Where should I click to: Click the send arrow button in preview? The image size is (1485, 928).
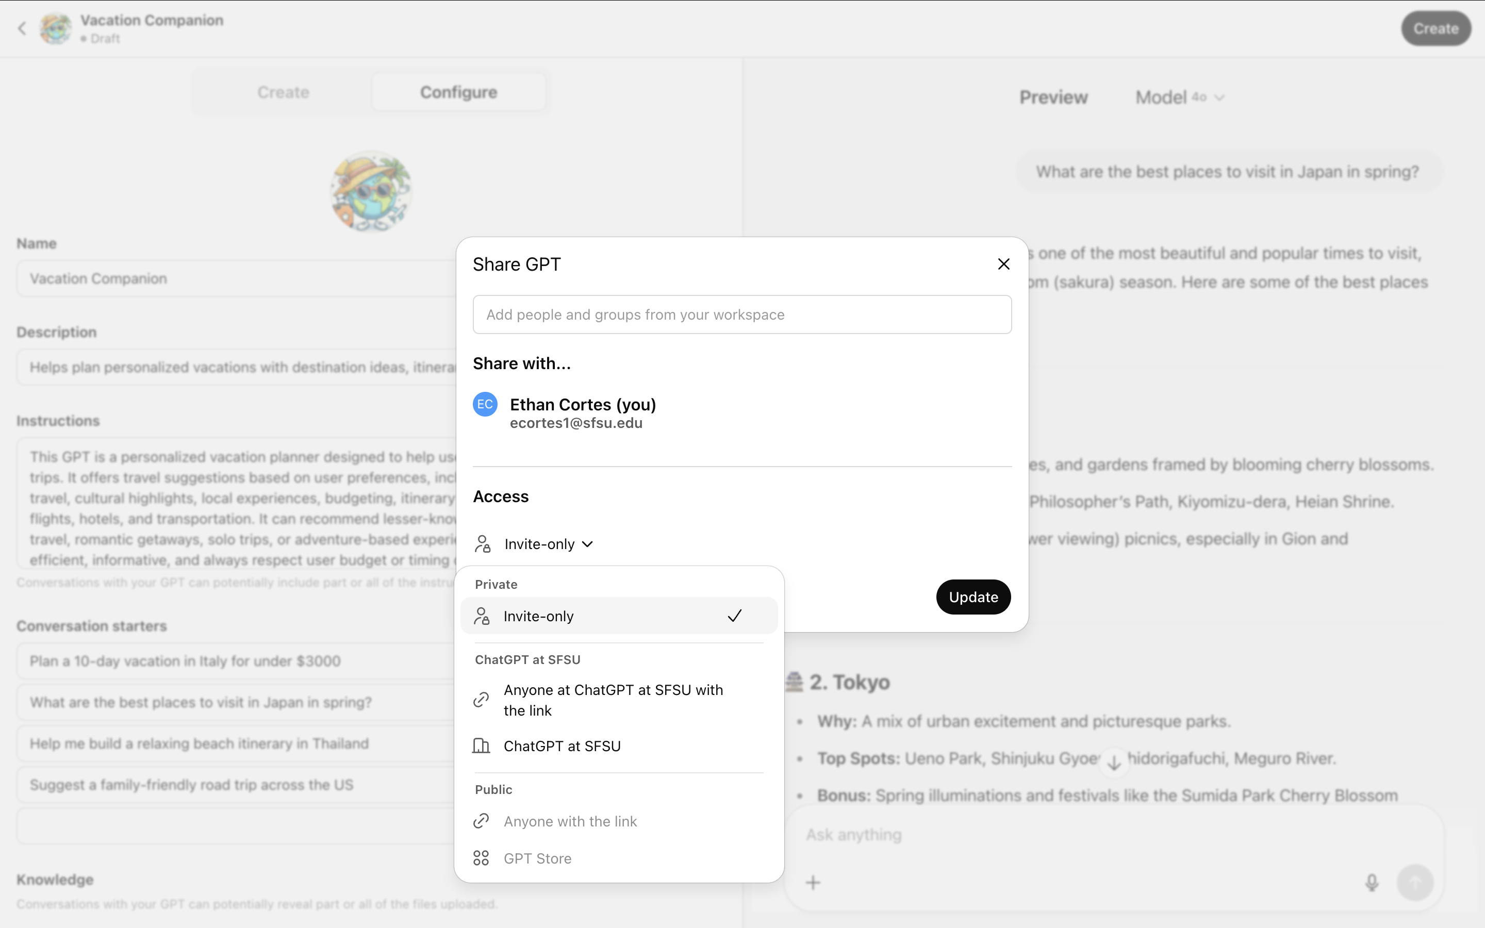(x=1414, y=883)
